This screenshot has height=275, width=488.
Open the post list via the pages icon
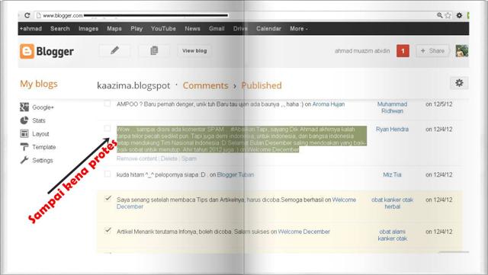(154, 50)
